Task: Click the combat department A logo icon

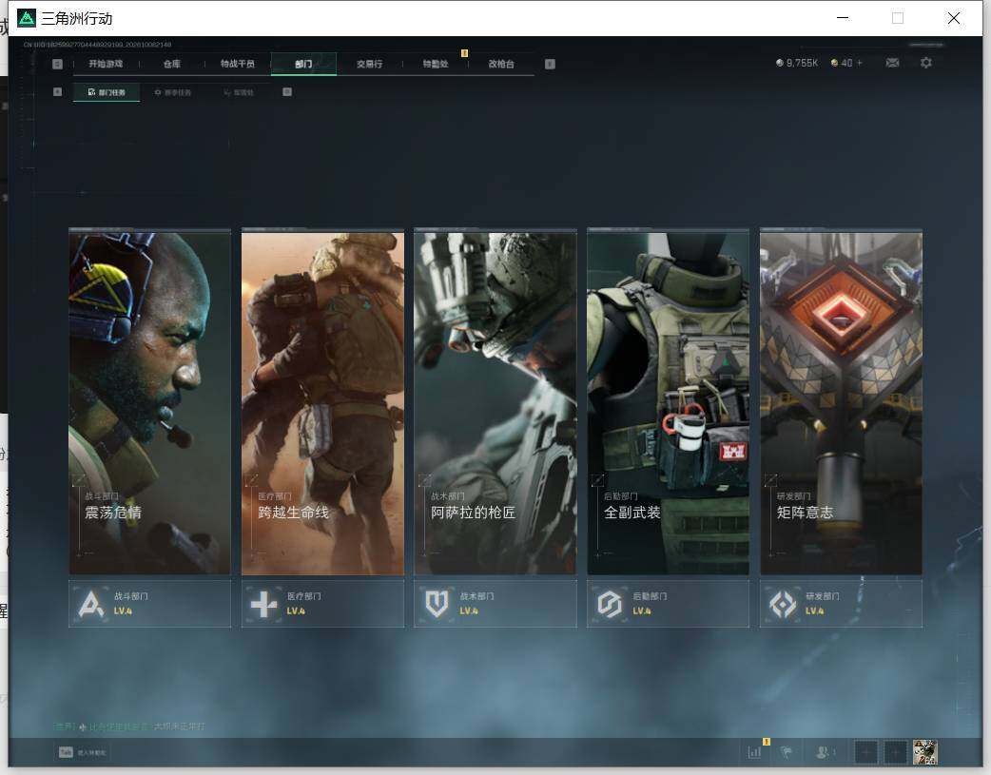Action: pos(91,605)
